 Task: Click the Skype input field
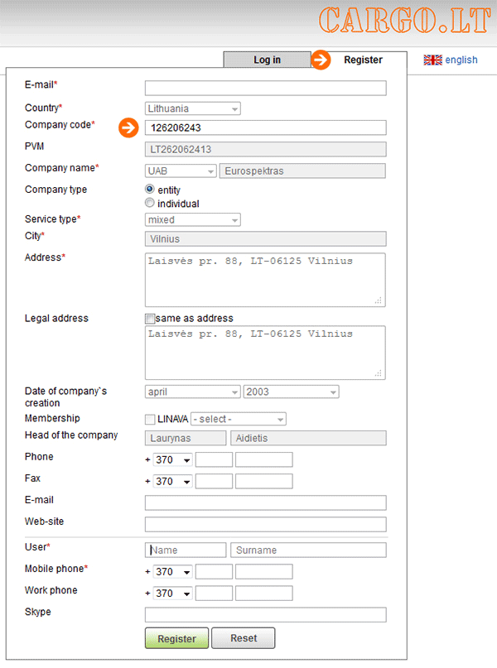click(265, 615)
